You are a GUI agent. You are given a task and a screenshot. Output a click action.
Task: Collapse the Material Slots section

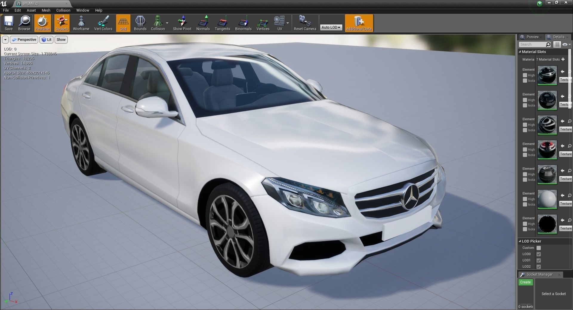click(520, 52)
